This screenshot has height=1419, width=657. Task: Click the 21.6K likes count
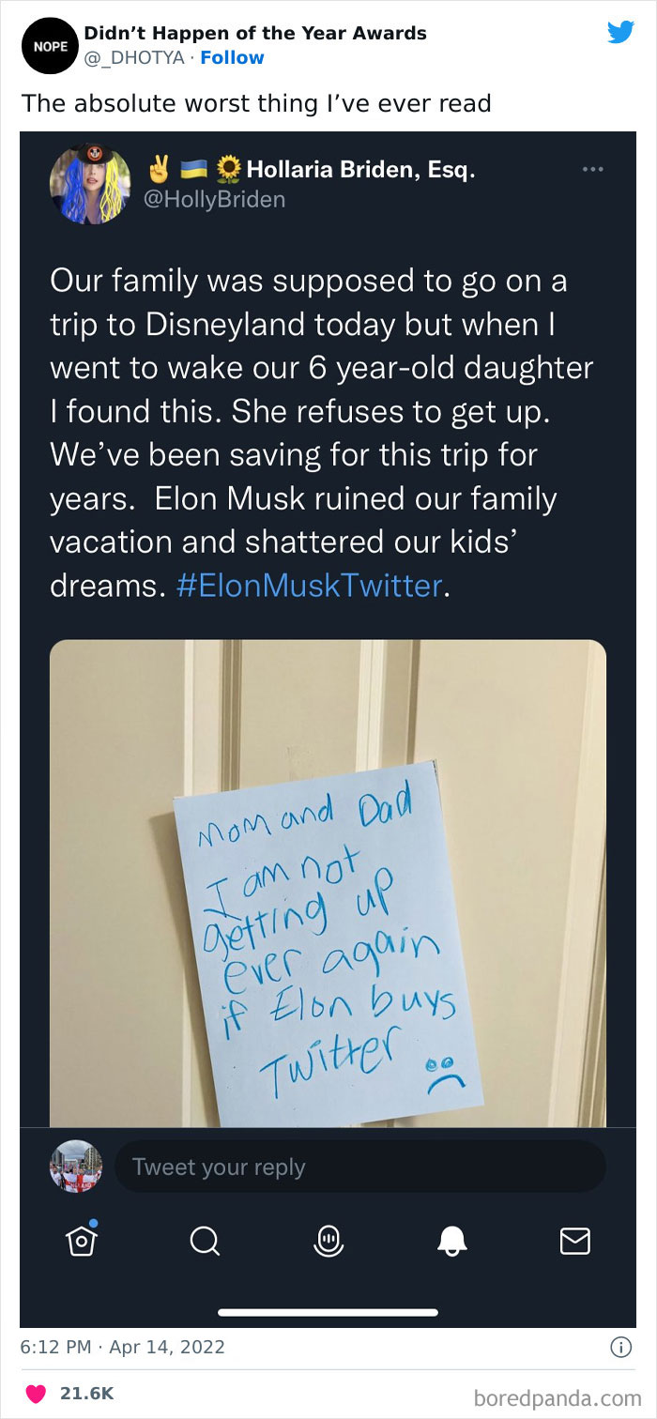[x=86, y=1394]
